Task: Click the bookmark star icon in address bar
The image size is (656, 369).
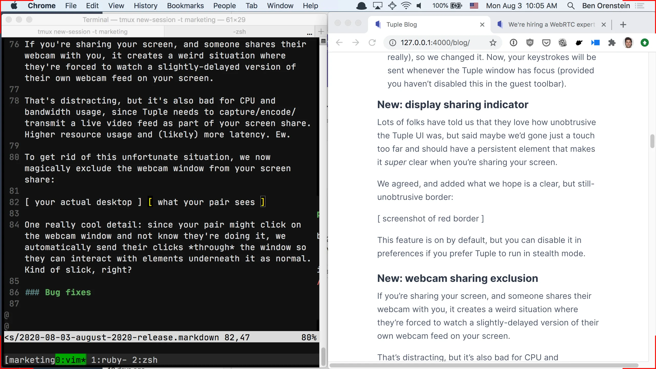Action: pyautogui.click(x=493, y=42)
